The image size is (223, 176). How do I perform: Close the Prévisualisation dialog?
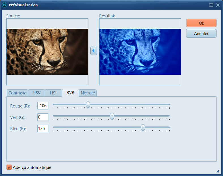(x=218, y=5)
